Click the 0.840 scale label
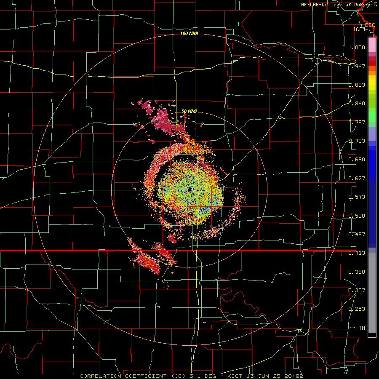The width and height of the screenshot is (379, 379). pyautogui.click(x=357, y=104)
